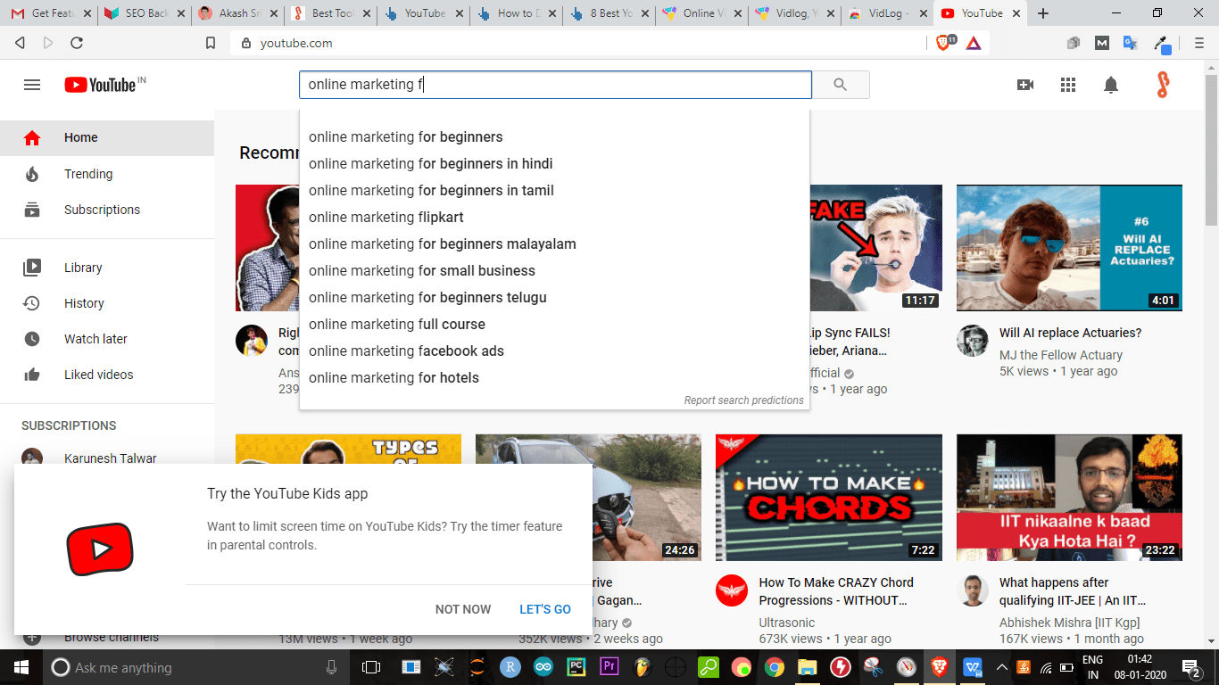
Task: Open the Windows Action Center notifications
Action: [x=1190, y=667]
